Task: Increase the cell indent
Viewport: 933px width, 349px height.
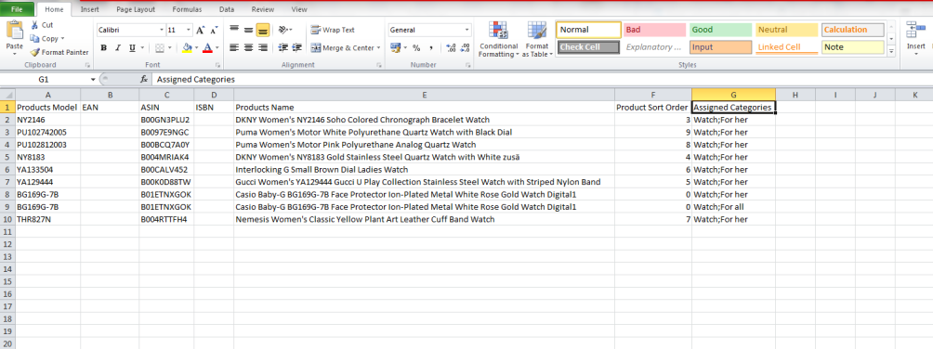Action: (x=296, y=48)
